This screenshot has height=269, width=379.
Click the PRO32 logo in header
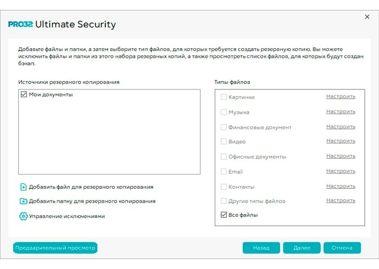pyautogui.click(x=20, y=25)
